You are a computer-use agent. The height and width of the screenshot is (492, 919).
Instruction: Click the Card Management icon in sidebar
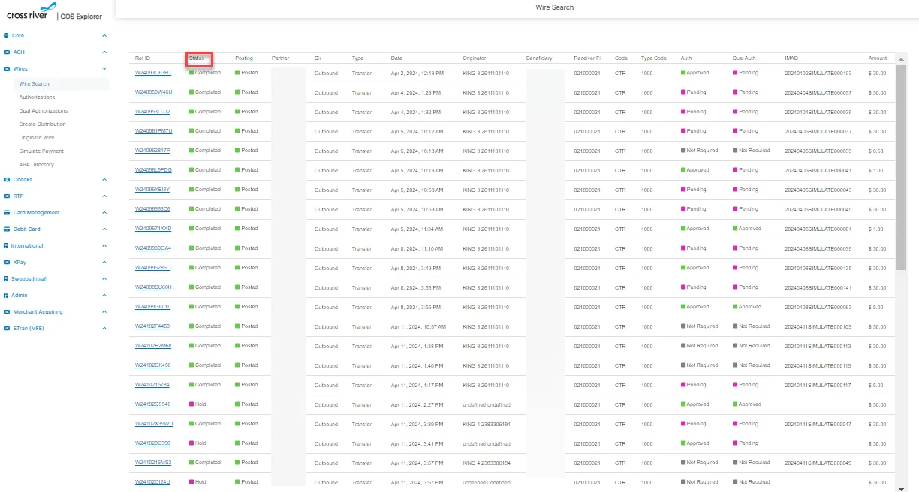[6, 212]
